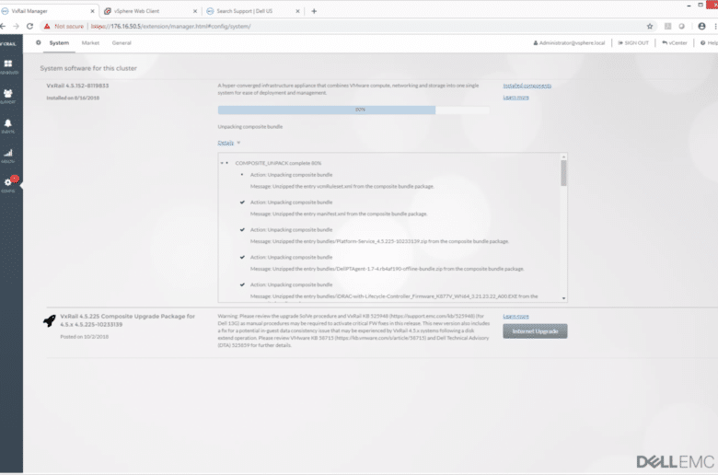Image resolution: width=718 pixels, height=475 pixels.
Task: Click the browser extension icon beside bookmark star
Action: [667, 26]
